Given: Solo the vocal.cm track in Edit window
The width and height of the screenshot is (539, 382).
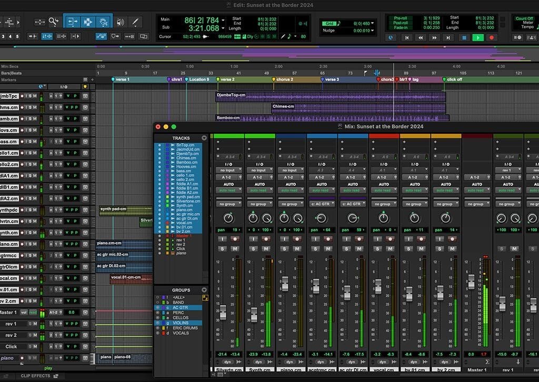Looking at the screenshot, I should (x=31, y=278).
